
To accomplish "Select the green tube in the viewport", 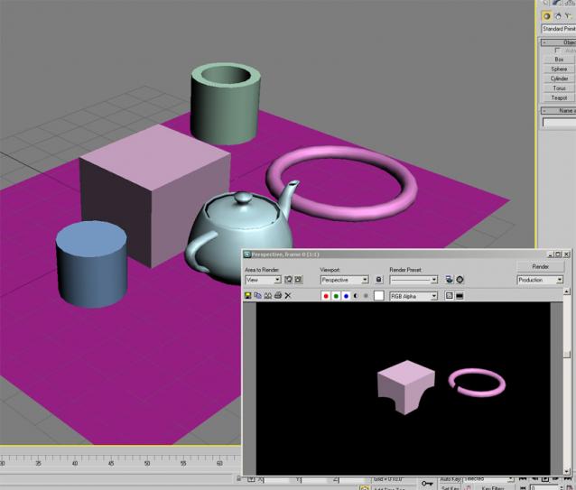I will point(225,110).
